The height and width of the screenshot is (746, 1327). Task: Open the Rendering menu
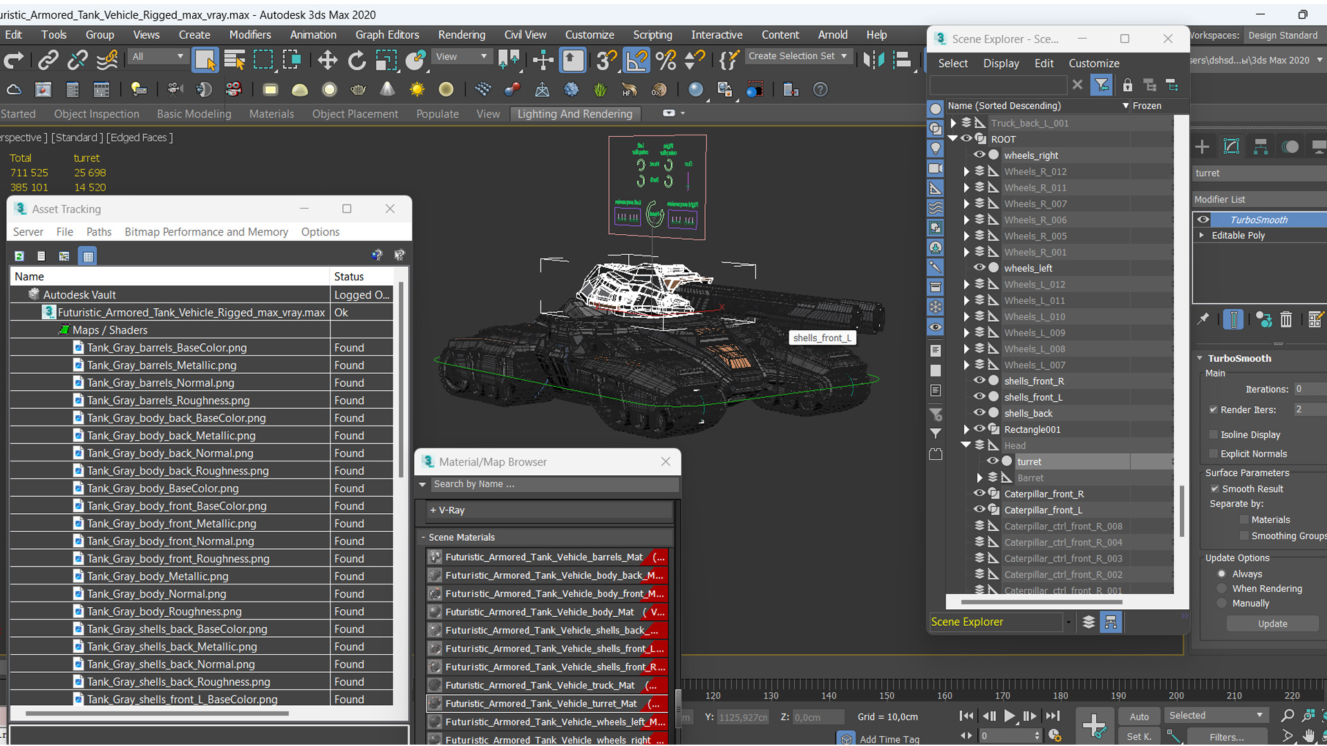462,35
